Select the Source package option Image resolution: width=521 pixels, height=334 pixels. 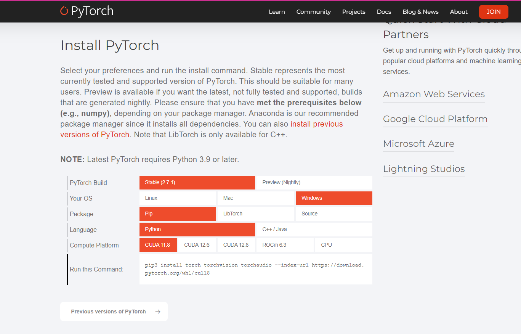click(334, 214)
